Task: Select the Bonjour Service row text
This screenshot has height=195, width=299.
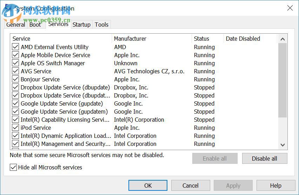Action: [40, 79]
